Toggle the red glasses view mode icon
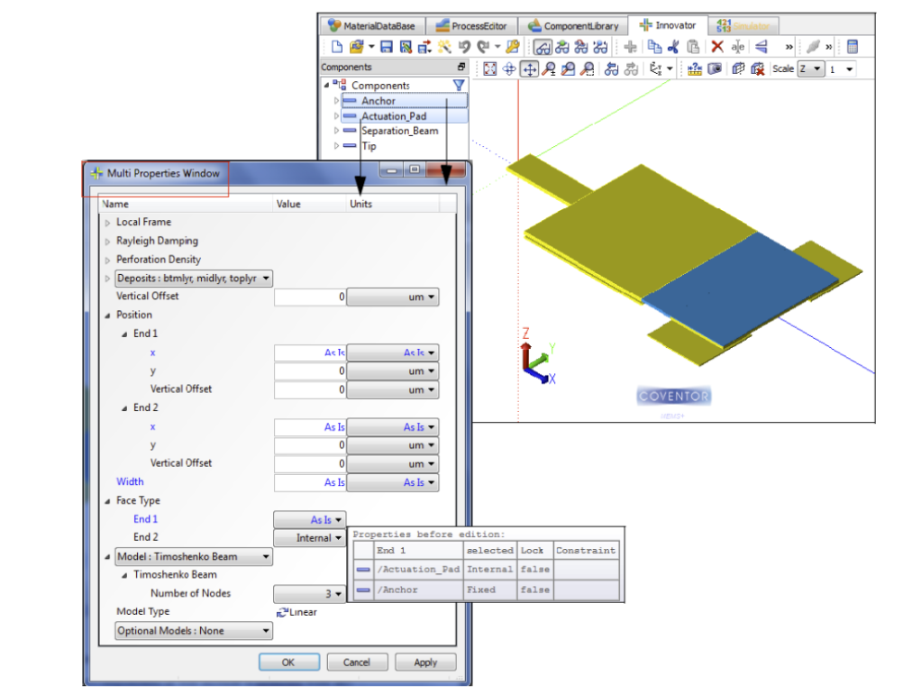The width and height of the screenshot is (903, 695). coord(581,47)
